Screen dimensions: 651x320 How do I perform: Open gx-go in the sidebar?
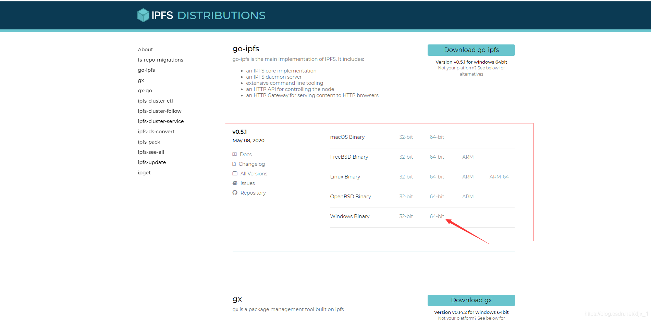(145, 91)
